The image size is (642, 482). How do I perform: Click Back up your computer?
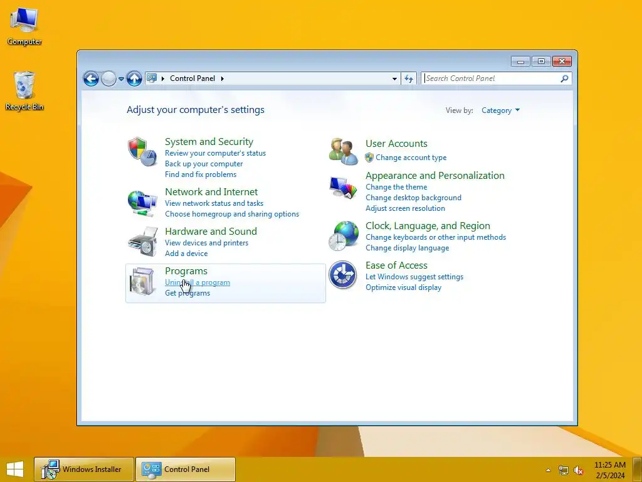click(x=204, y=164)
